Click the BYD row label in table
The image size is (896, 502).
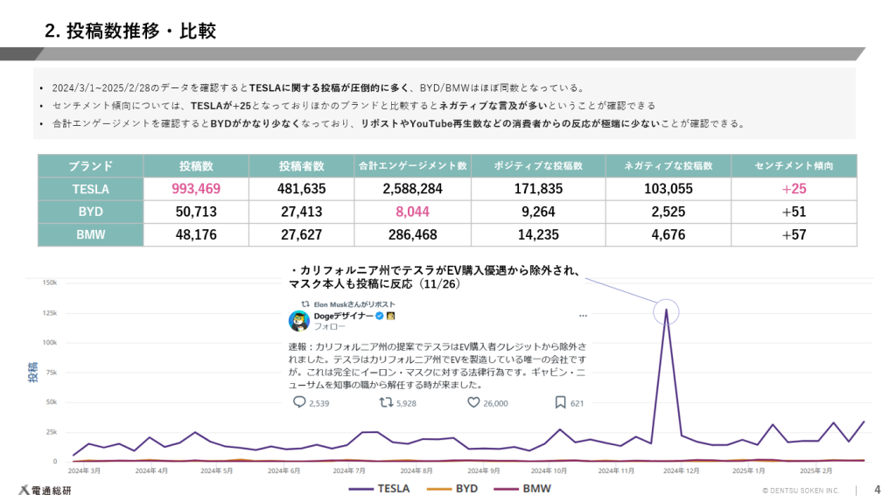[x=90, y=212]
